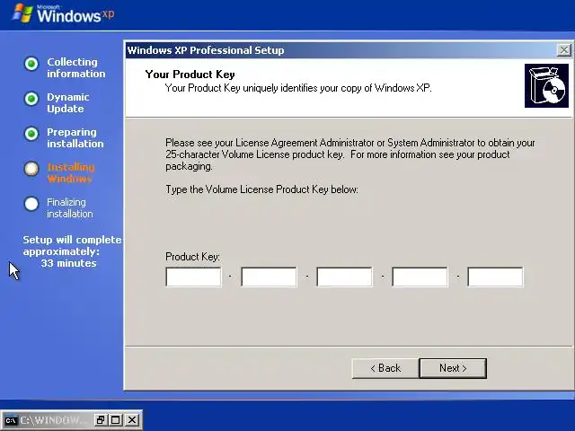575x431 pixels.
Task: Click the Collecting information step indicator
Action: pyautogui.click(x=31, y=64)
